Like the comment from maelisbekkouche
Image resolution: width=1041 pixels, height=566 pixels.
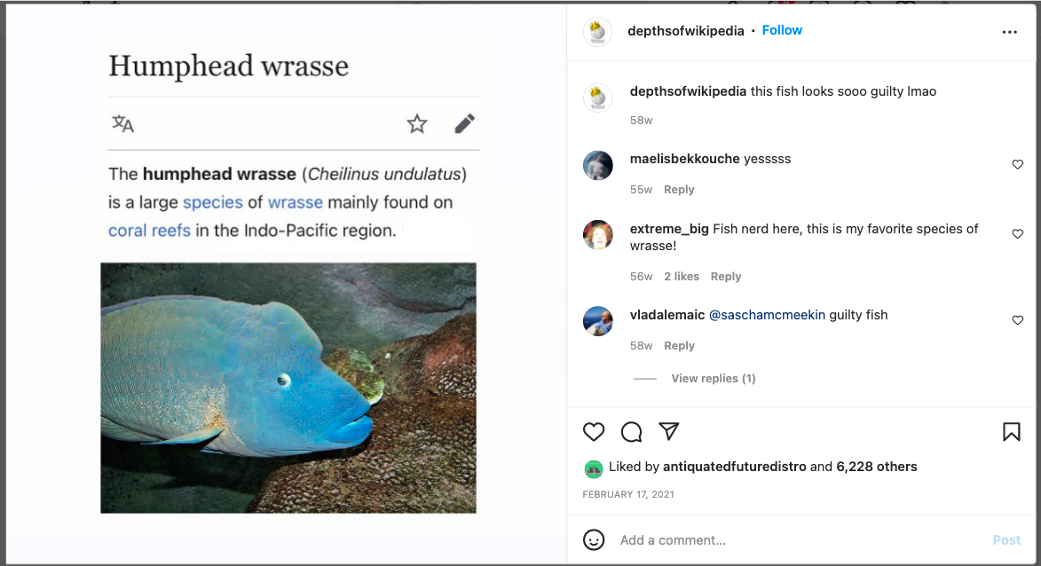click(x=1017, y=164)
